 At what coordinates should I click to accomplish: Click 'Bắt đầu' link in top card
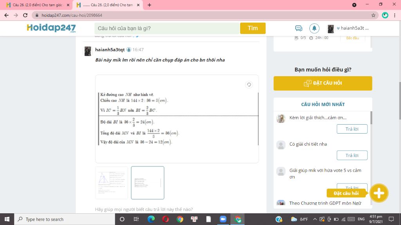pyautogui.click(x=352, y=38)
